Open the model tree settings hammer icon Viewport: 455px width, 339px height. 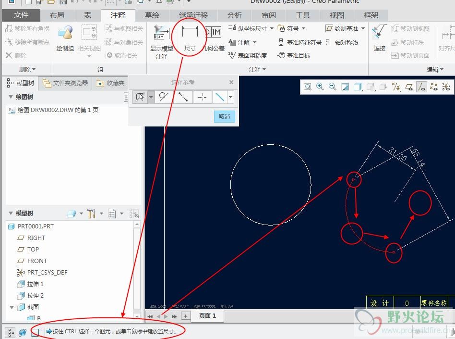pos(91,213)
